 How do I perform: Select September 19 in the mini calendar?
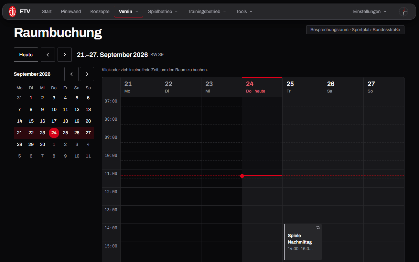(x=77, y=121)
